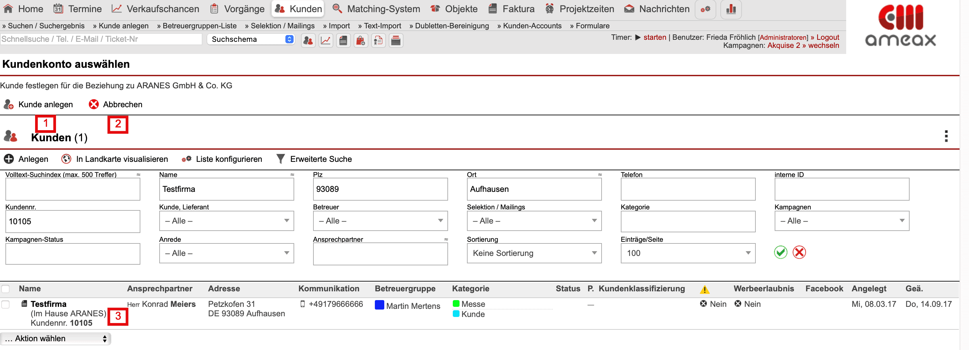The height and width of the screenshot is (350, 969).
Task: Expand the Aktion wählen dropdown
Action: pyautogui.click(x=56, y=338)
